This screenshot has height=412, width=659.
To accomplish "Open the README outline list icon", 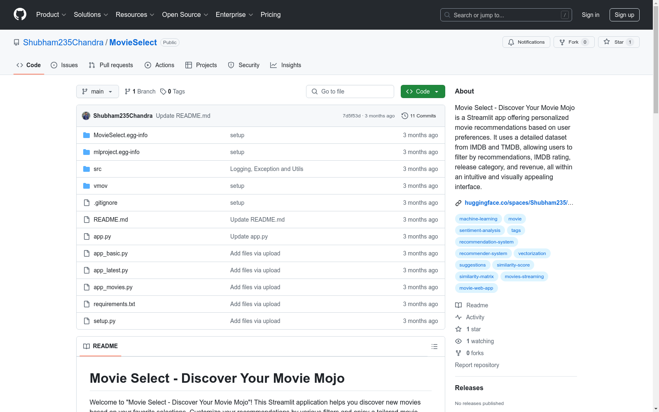I will coord(434,346).
